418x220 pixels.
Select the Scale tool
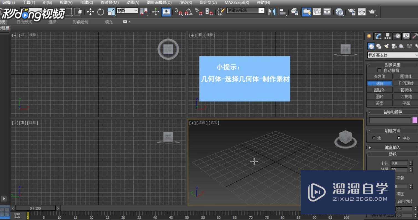coord(111,12)
